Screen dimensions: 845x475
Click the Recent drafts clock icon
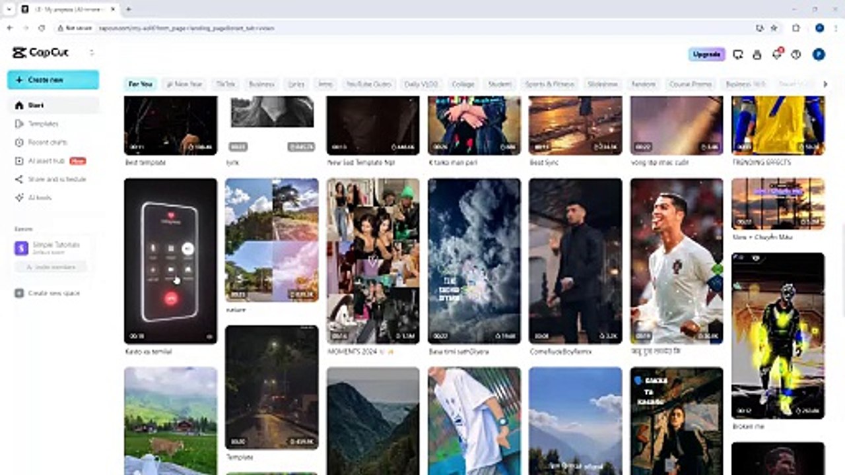(19, 142)
